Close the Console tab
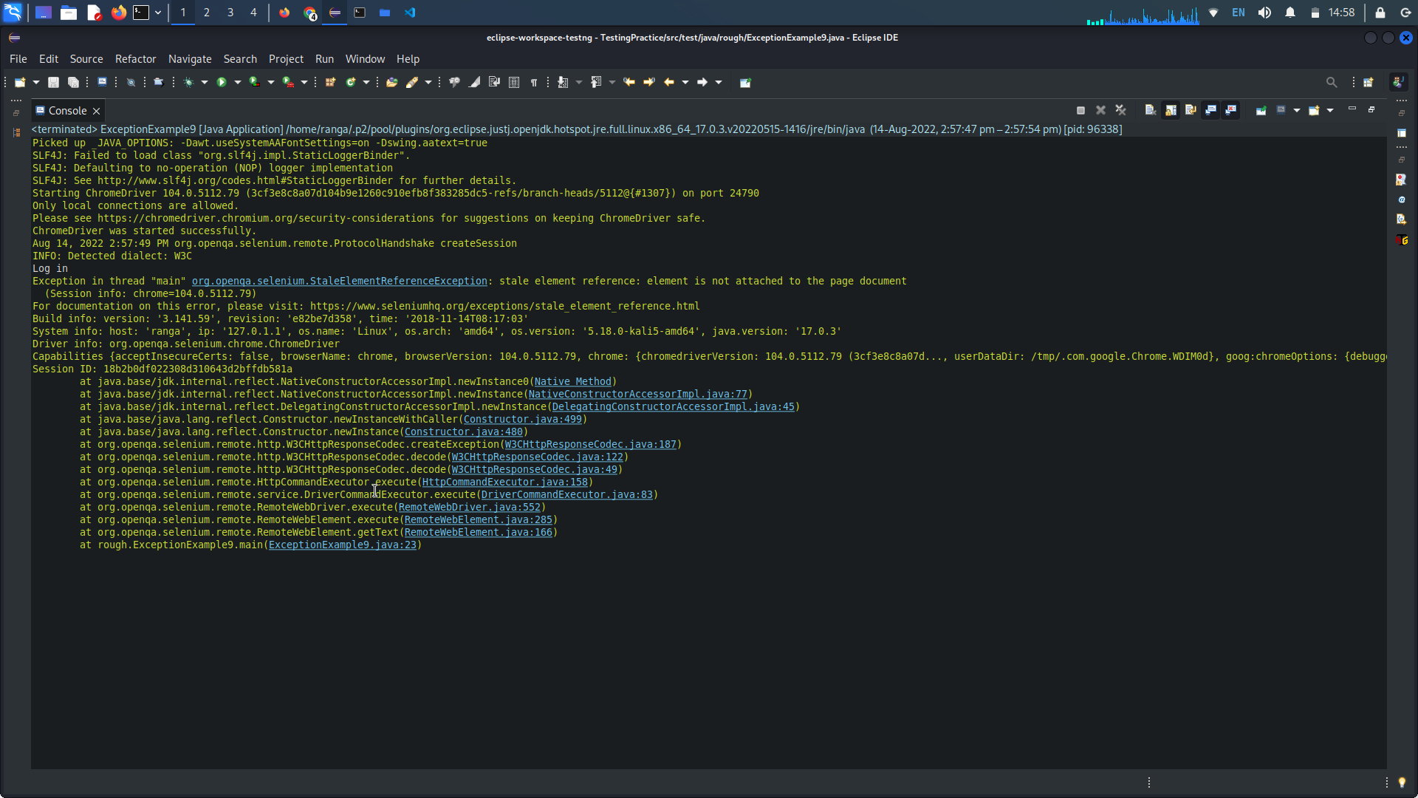This screenshot has height=798, width=1418. pyautogui.click(x=96, y=111)
